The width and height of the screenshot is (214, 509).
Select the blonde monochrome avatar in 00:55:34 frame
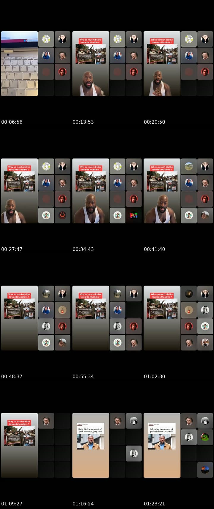(117, 326)
